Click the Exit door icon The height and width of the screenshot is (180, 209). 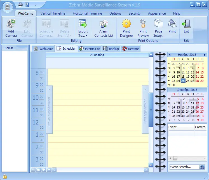point(186,24)
